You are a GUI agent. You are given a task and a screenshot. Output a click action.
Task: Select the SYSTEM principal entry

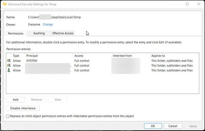(x=32, y=61)
